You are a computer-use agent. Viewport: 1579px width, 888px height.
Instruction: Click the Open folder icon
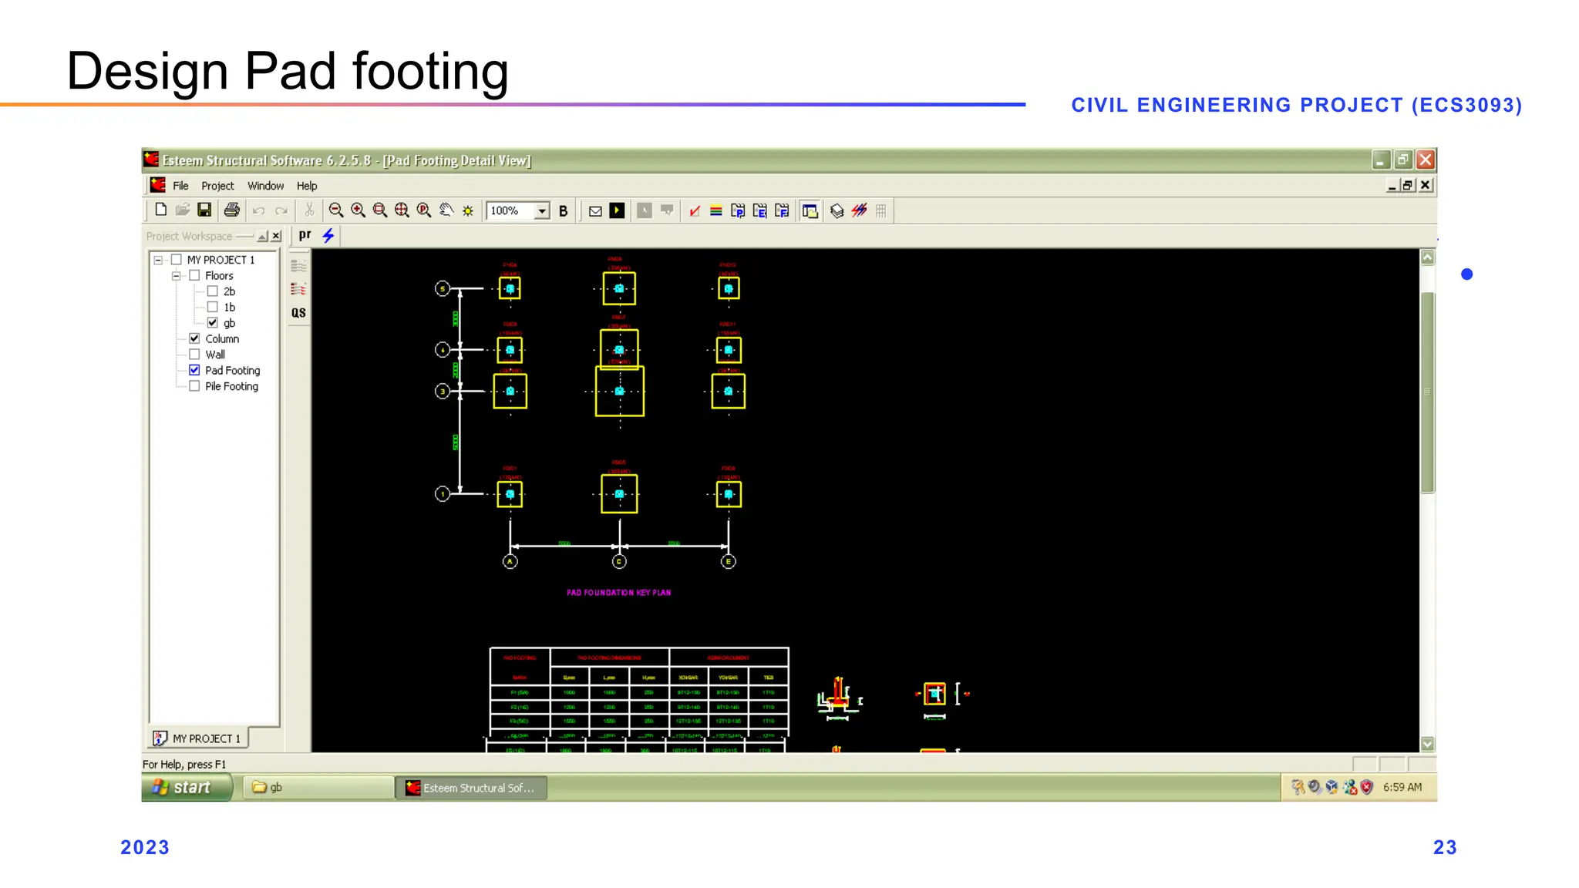point(183,210)
